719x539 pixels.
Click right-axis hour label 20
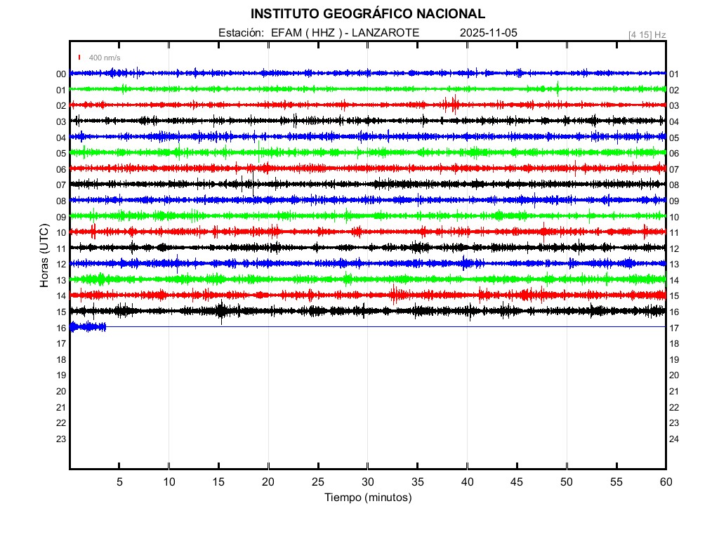click(x=674, y=375)
